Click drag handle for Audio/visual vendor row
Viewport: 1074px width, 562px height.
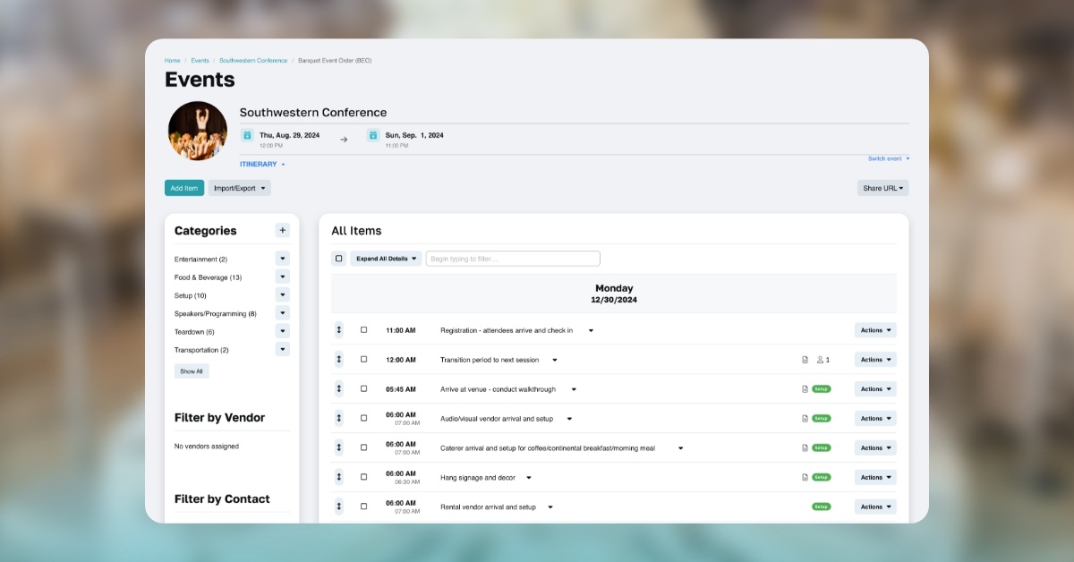pos(339,418)
